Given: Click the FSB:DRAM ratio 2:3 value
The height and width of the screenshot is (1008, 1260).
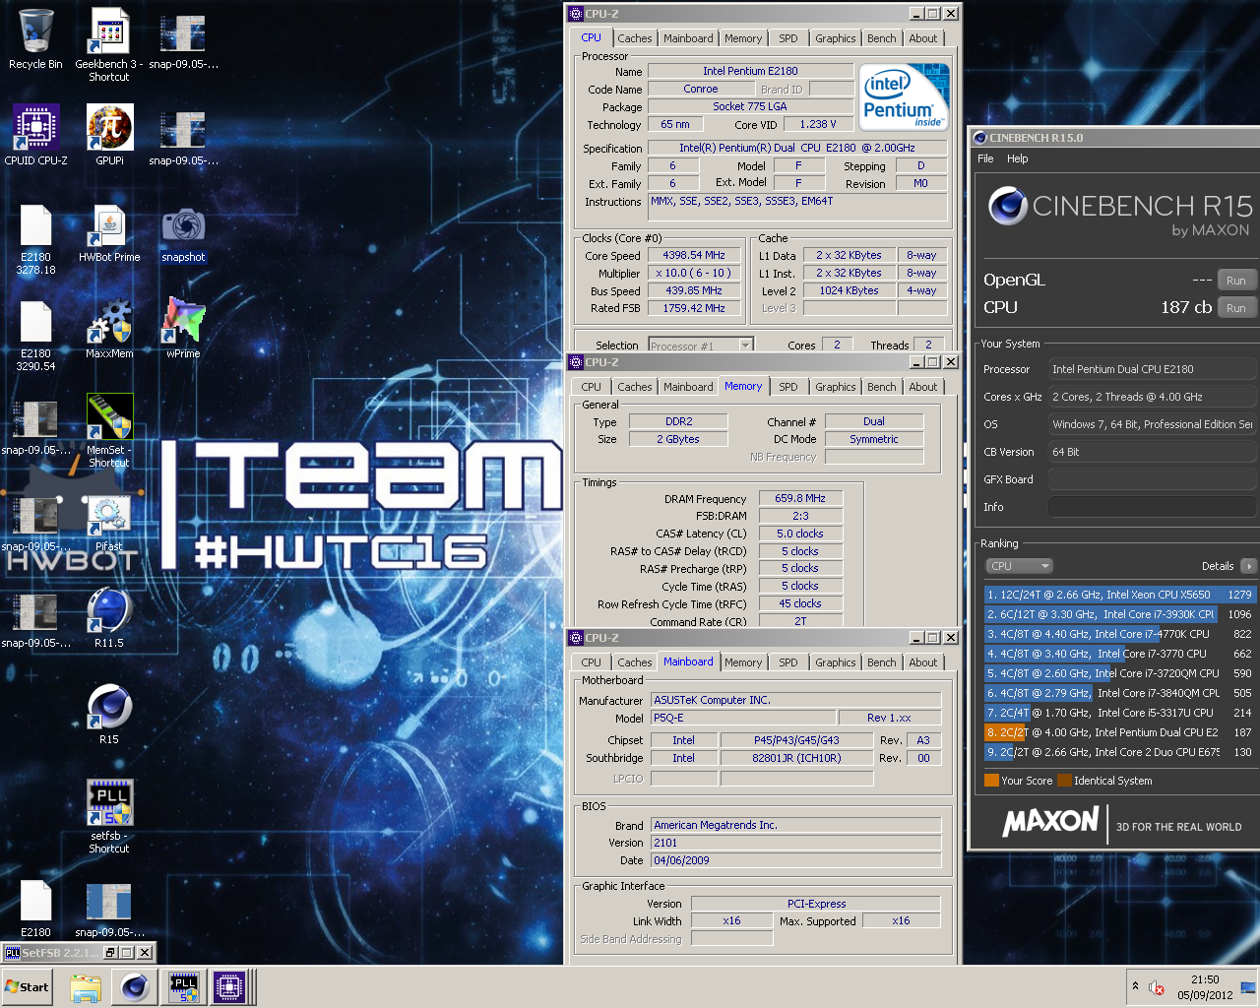Looking at the screenshot, I should pyautogui.click(x=800, y=516).
